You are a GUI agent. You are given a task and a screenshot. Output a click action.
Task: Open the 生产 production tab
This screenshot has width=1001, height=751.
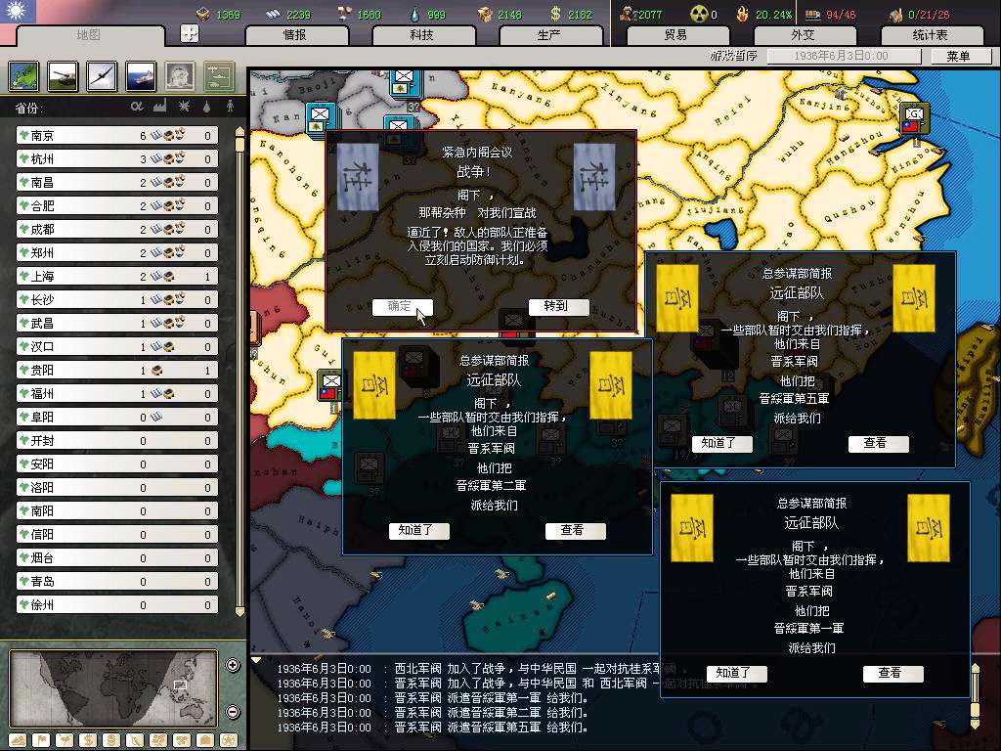549,35
